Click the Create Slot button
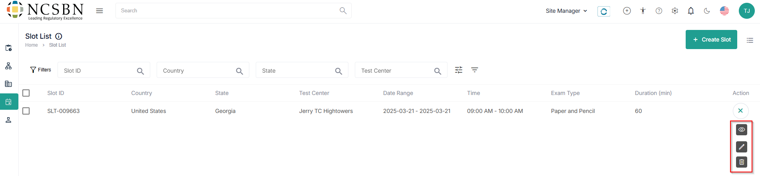 click(711, 40)
